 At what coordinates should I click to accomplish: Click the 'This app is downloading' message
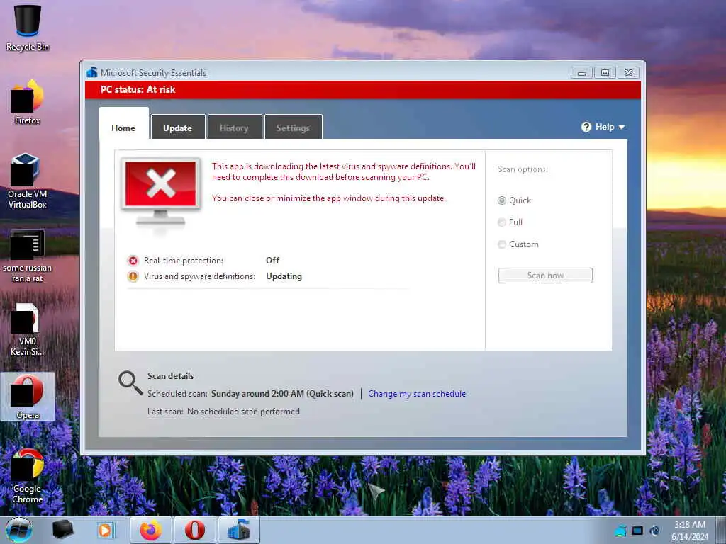[344, 171]
